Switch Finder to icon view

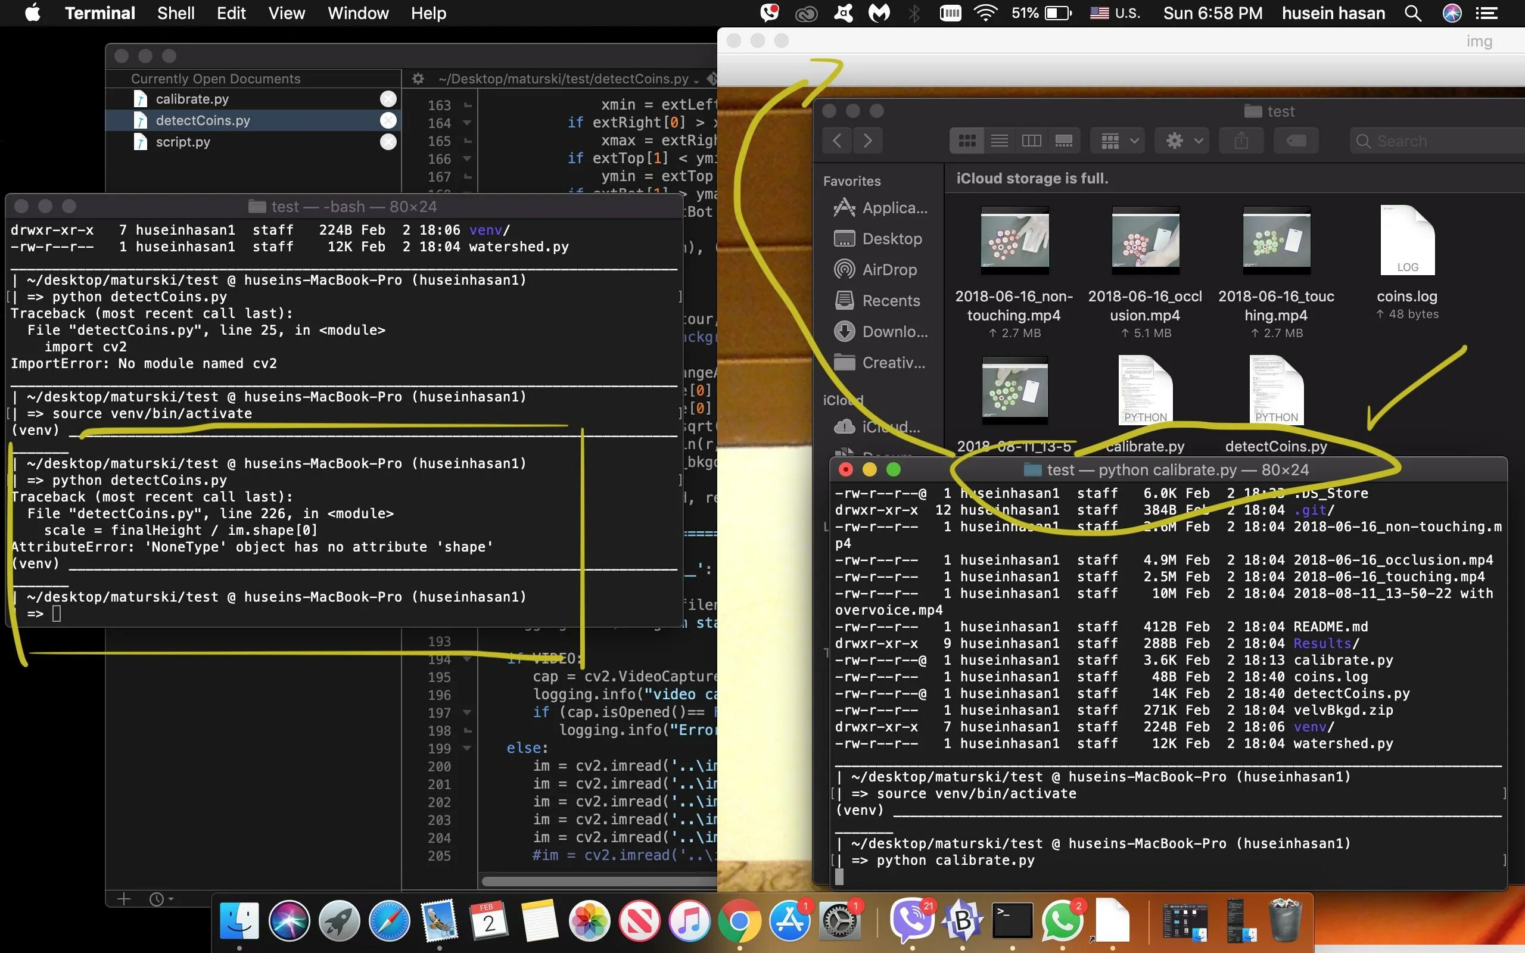[x=967, y=141]
